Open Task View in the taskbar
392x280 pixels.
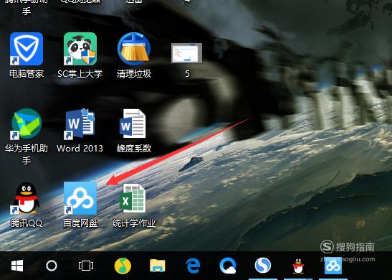coord(86,266)
